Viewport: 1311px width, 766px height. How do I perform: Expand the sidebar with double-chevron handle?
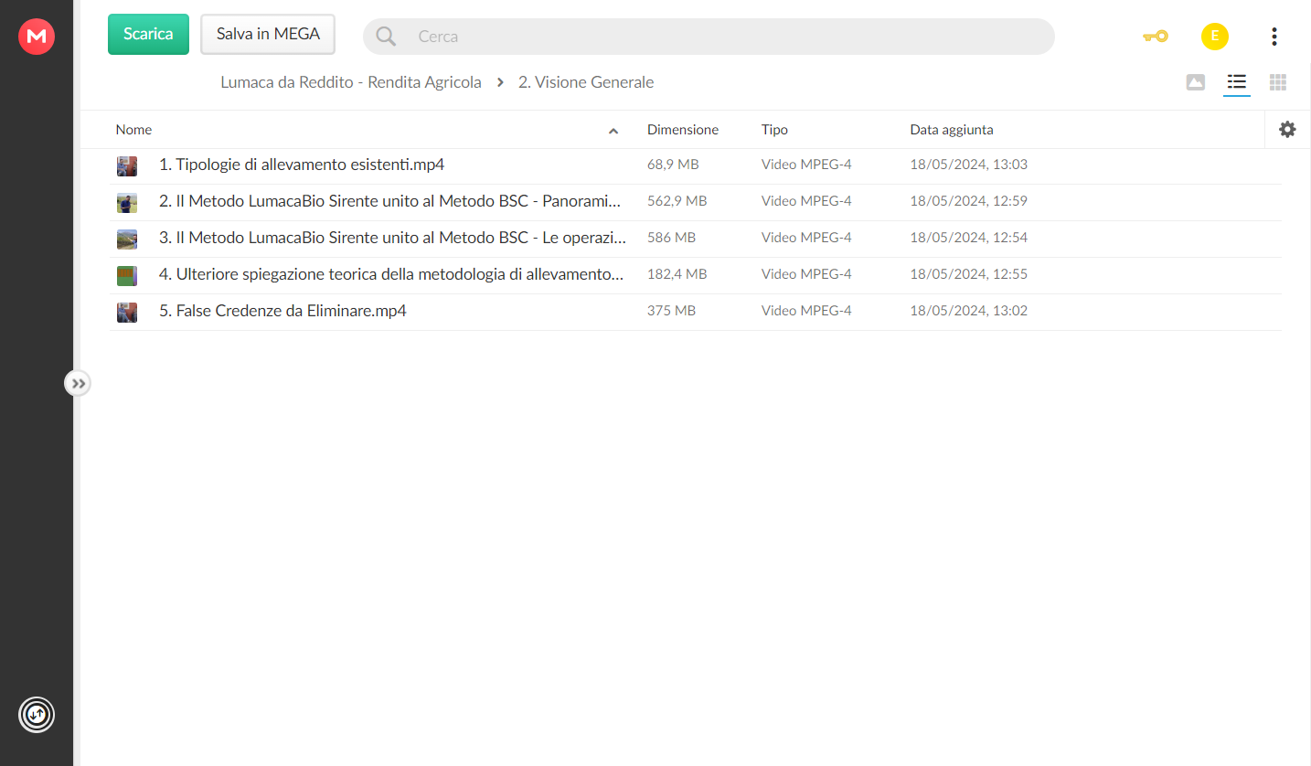click(x=79, y=384)
